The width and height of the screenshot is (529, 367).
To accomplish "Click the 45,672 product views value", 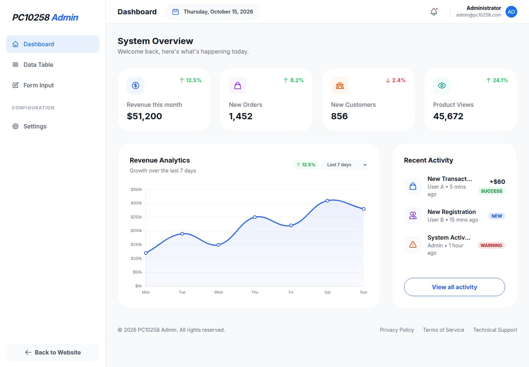I will pyautogui.click(x=448, y=116).
